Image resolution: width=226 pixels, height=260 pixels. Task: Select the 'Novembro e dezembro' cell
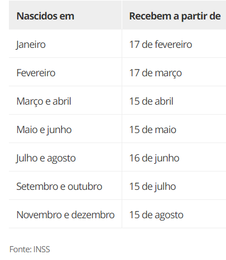[x=65, y=214]
